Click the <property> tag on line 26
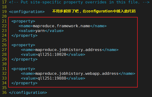 [x=23, y=45]
